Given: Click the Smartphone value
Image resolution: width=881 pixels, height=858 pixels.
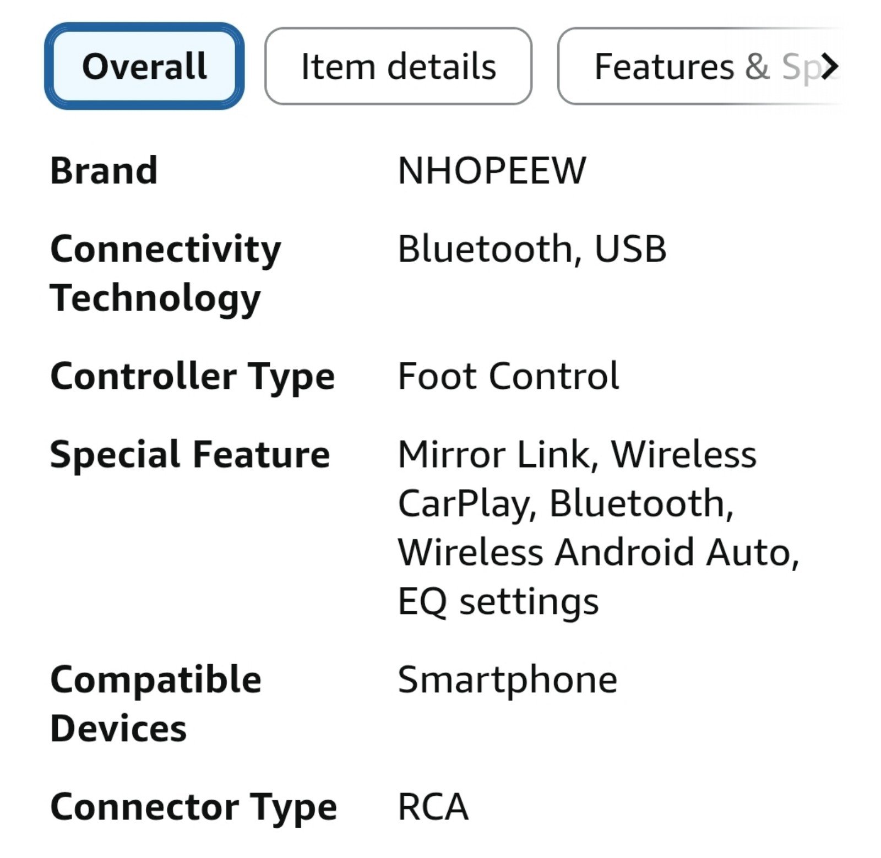Looking at the screenshot, I should (x=508, y=681).
